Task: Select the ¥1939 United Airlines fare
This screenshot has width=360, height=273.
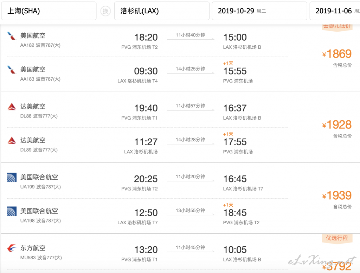Action: (x=336, y=196)
